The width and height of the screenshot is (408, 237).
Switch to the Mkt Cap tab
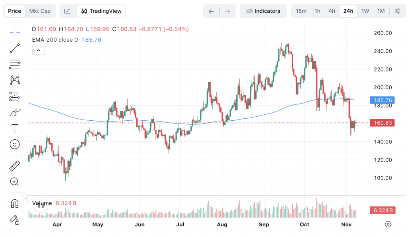click(x=40, y=11)
